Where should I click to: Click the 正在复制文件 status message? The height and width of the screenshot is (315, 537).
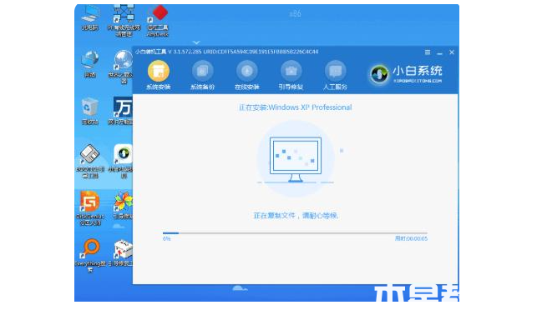[296, 216]
